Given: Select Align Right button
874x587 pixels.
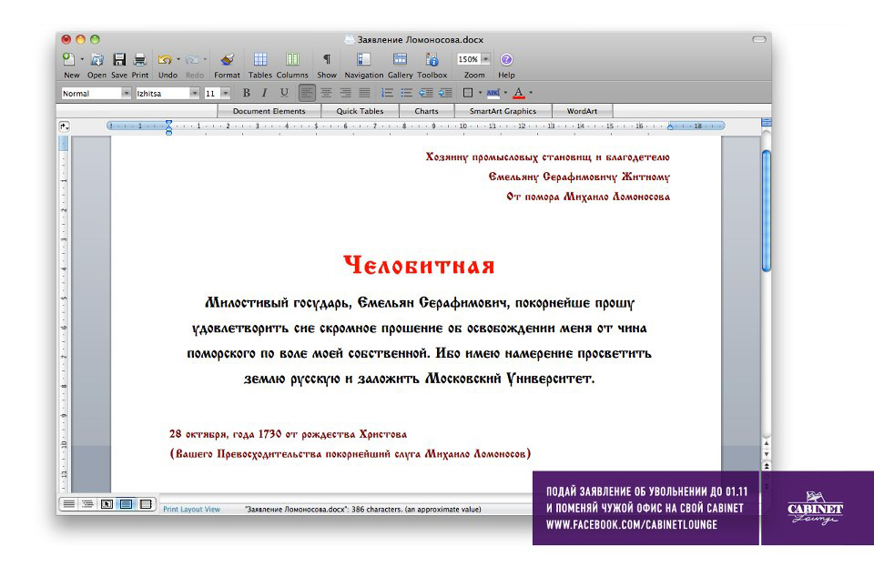Looking at the screenshot, I should tap(346, 93).
